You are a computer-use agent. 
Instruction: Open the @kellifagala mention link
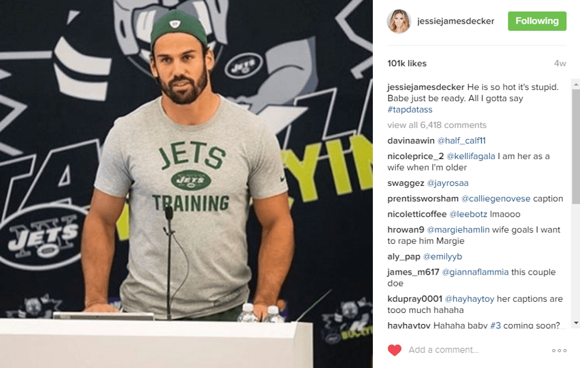[471, 156]
